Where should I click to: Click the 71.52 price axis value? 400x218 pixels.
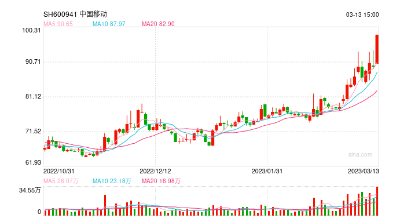33,132
